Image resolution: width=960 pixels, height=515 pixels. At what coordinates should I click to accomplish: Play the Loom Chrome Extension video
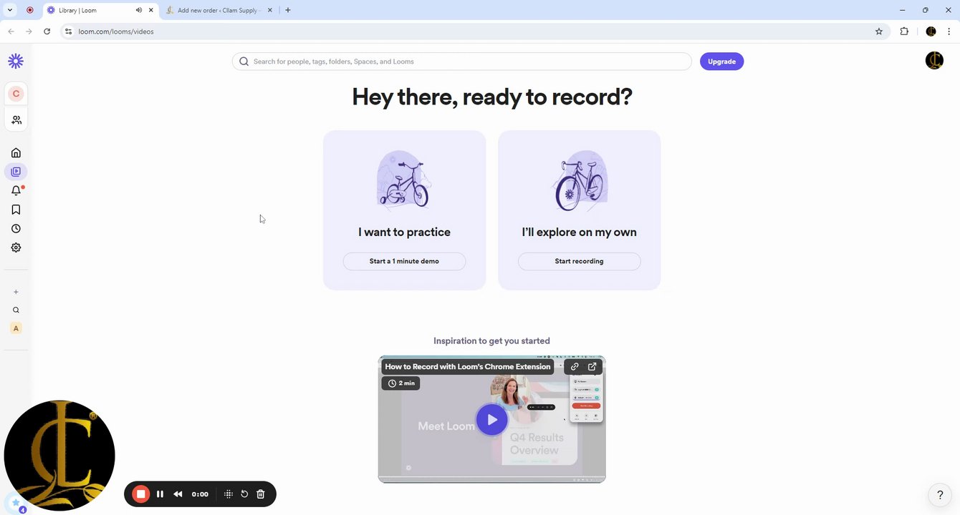click(x=491, y=420)
